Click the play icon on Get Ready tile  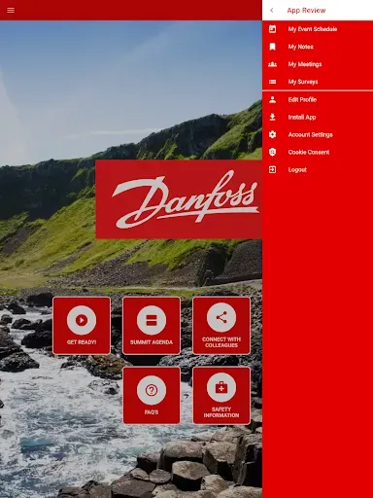[82, 320]
